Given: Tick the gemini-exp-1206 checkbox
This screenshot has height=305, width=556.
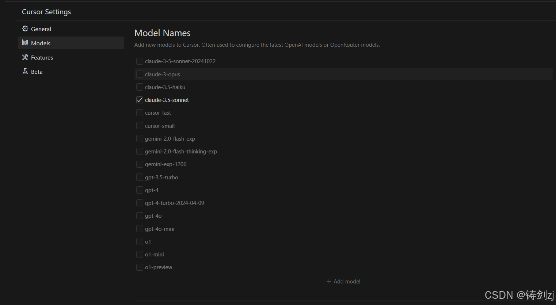Looking at the screenshot, I should click(x=140, y=164).
